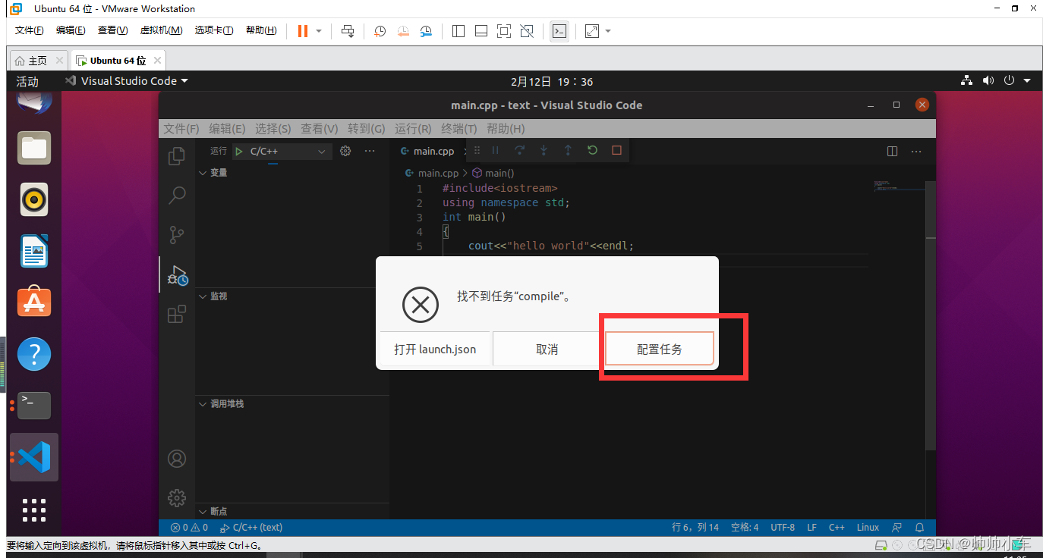Open the VS Code 选择(S) menu

[273, 128]
